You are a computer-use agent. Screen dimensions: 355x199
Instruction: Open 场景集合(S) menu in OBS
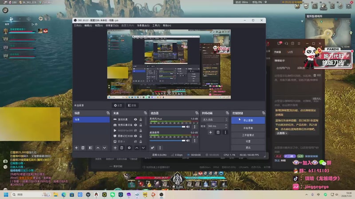[143, 26]
